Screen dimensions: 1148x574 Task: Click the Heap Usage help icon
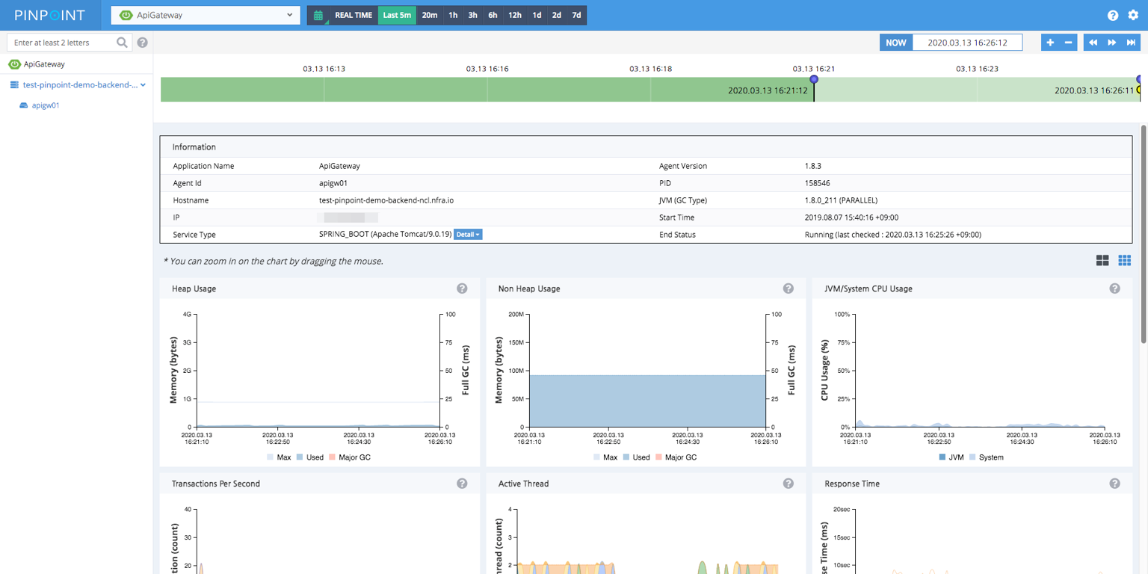(x=462, y=288)
